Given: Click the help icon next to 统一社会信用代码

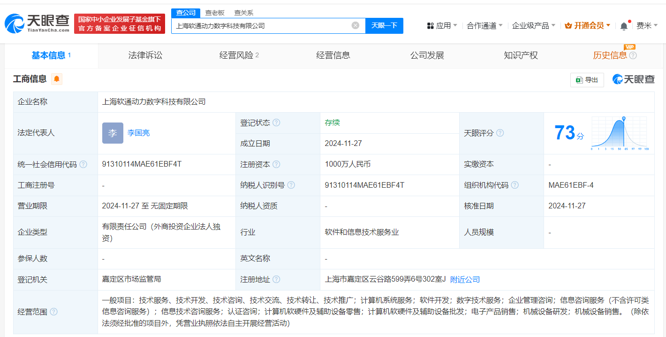Looking at the screenshot, I should [83, 164].
